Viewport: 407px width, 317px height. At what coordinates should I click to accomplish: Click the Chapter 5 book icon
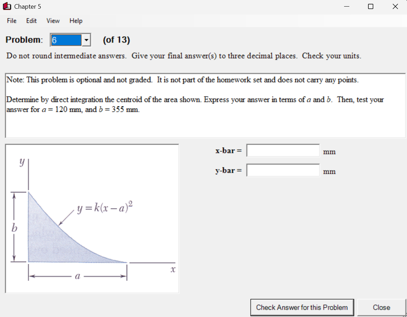(7, 6)
